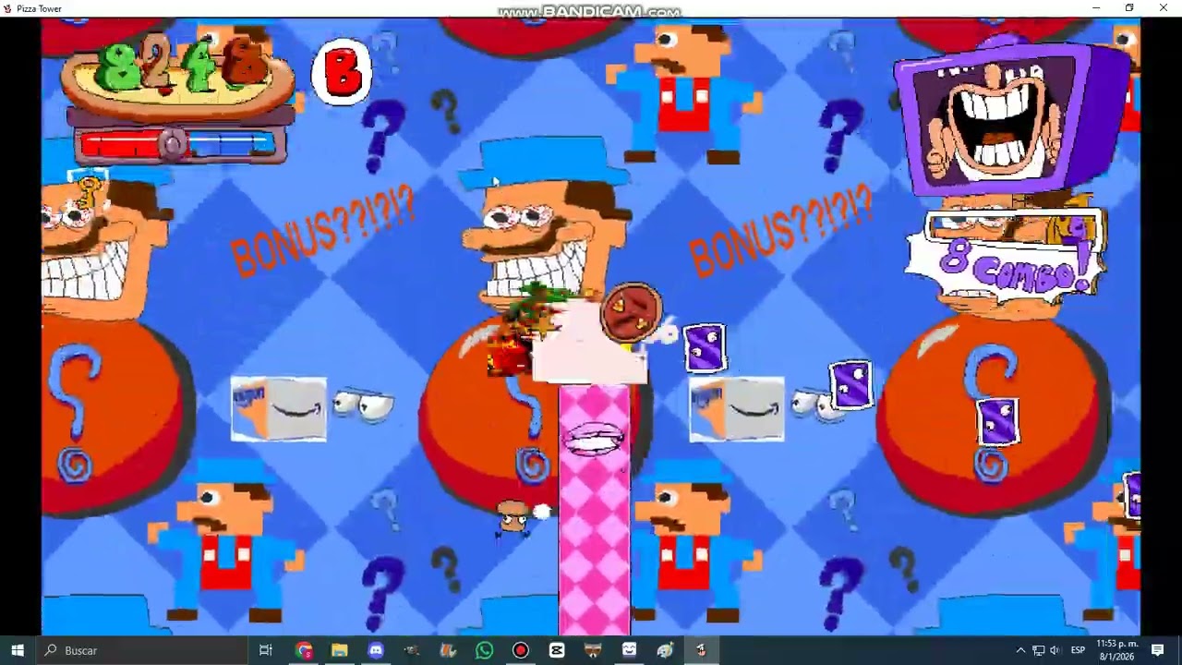Viewport: 1182px width, 665px height.
Task: Click the right orange BONUS??!?!? text
Action: pos(780,231)
